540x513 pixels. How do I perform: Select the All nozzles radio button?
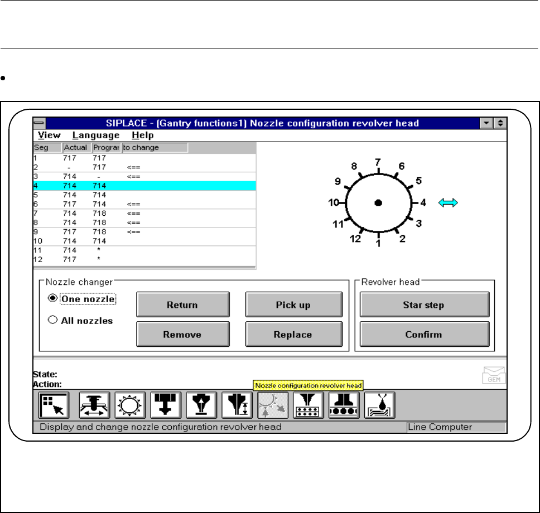click(53, 321)
